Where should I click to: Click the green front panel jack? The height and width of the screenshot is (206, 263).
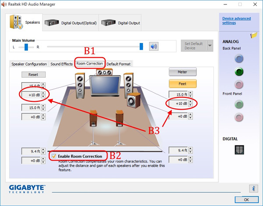pyautogui.click(x=239, y=104)
